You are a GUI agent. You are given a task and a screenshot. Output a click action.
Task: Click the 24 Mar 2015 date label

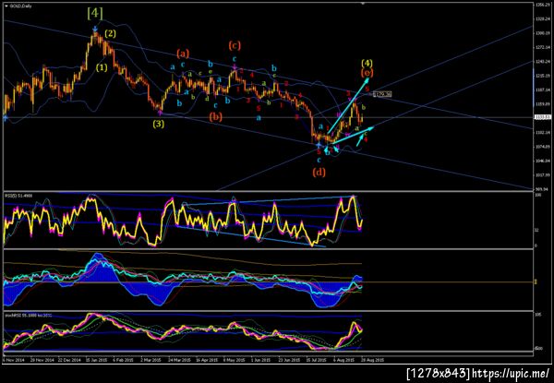coord(179,361)
